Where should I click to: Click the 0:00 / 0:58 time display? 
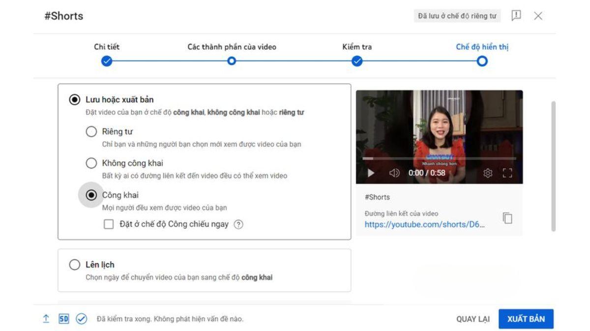[427, 173]
